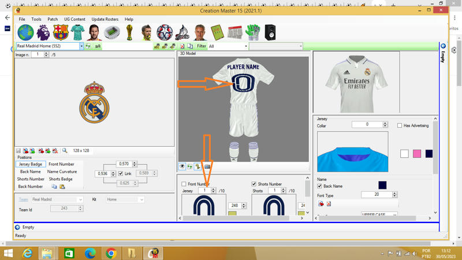The image size is (462, 260).
Task: Enable the Front Number checkbox
Action: pyautogui.click(x=184, y=184)
